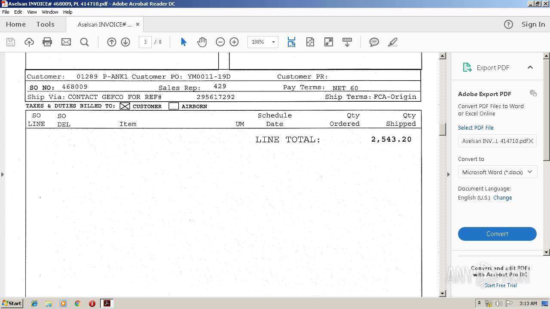Click the fit width scrolling icon
This screenshot has height=309, width=550.
291,42
